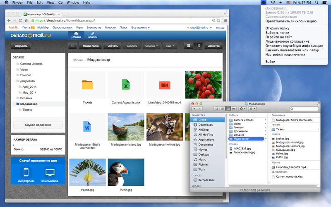Open the Puffin.jpg thumbnail
The image size is (331, 207).
[126, 172]
